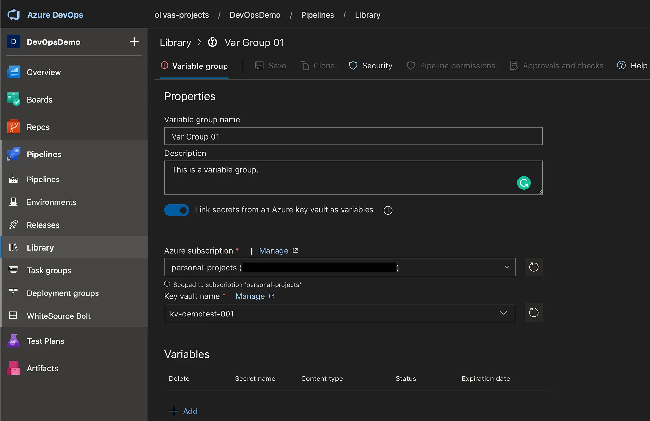
Task: Click the Library breadcrumb in top bar
Action: coord(368,15)
